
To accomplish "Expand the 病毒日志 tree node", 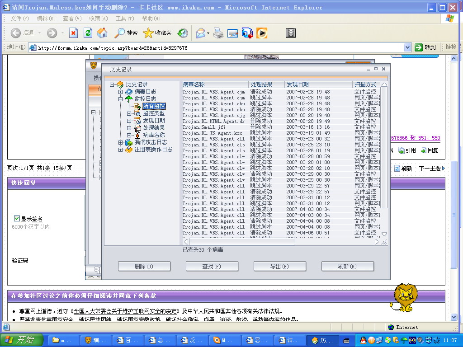I will pos(121,92).
